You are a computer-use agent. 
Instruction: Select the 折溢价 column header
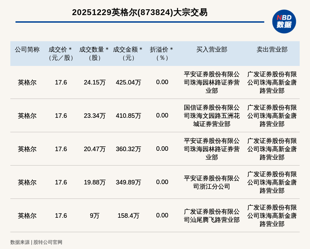click(162, 54)
